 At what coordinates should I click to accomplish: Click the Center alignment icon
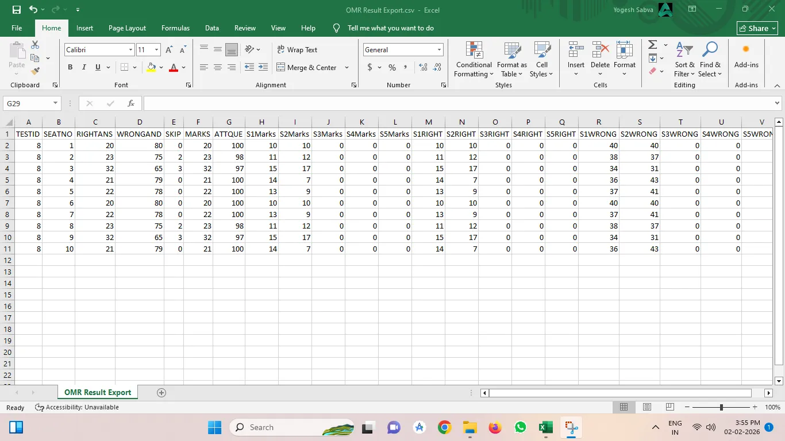(217, 67)
